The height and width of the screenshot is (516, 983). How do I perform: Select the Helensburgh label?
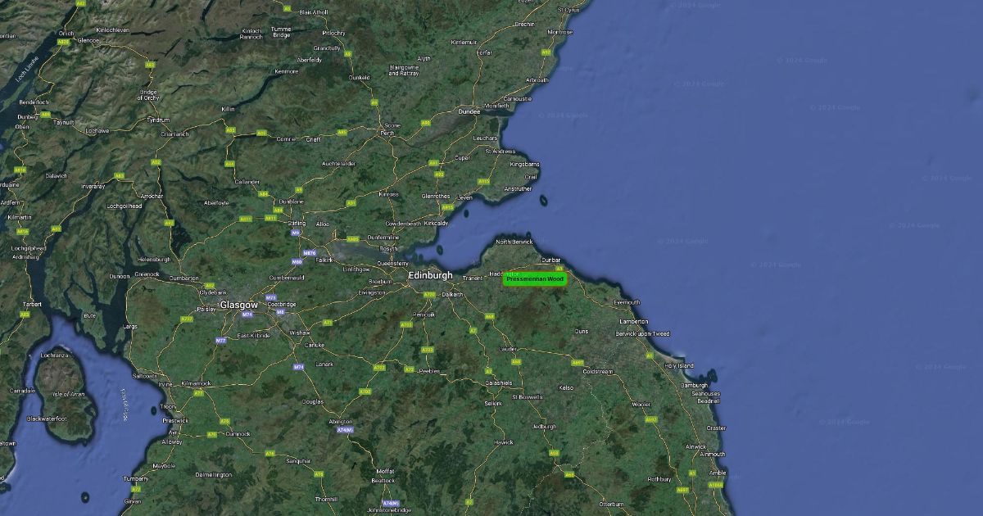154,260
